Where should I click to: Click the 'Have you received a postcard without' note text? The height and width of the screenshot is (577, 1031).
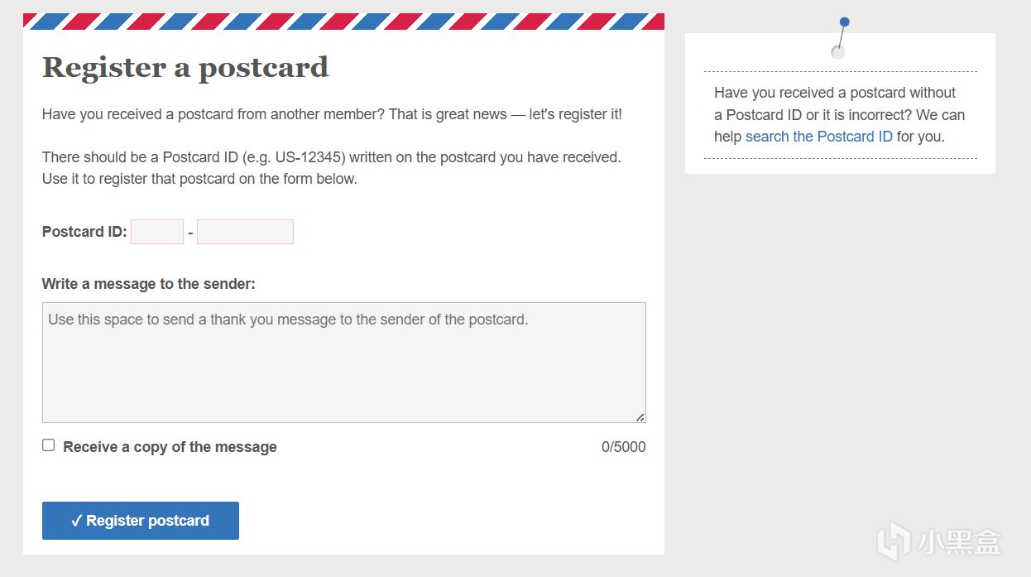[835, 93]
